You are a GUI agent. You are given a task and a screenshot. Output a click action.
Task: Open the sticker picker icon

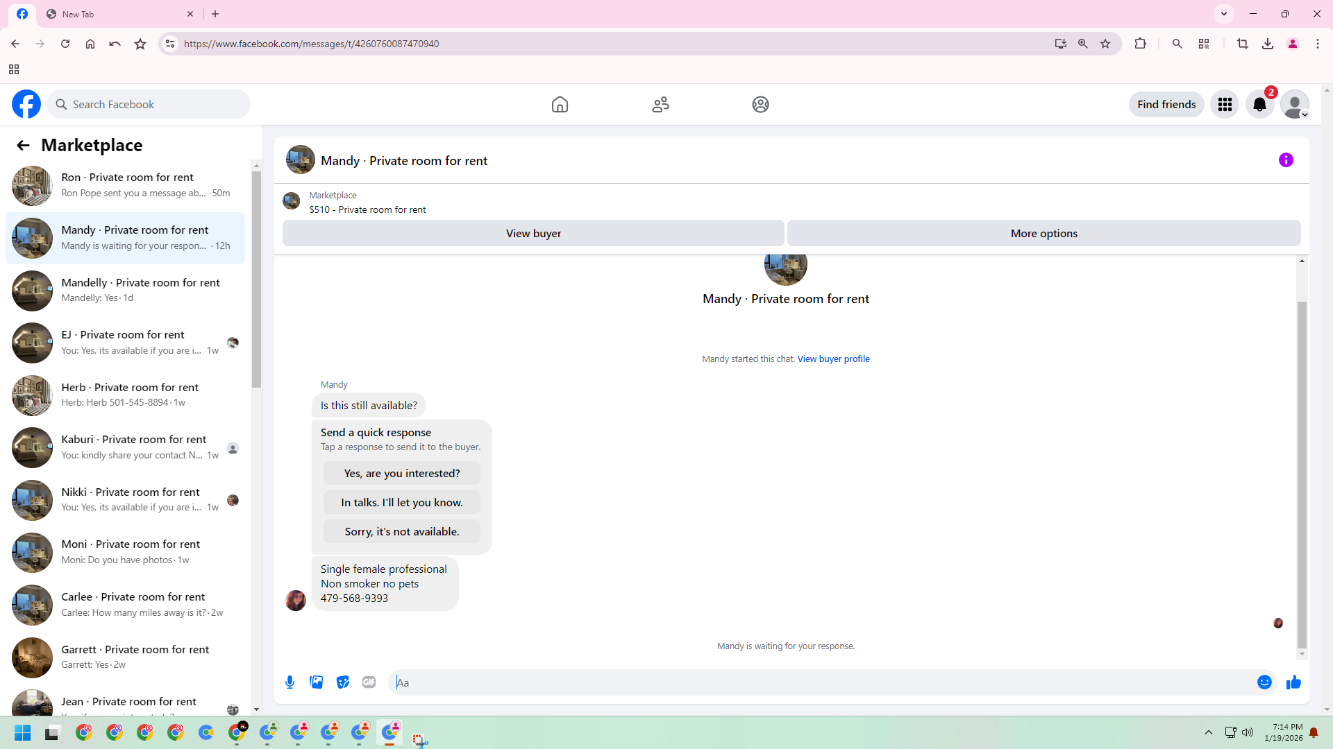(343, 682)
